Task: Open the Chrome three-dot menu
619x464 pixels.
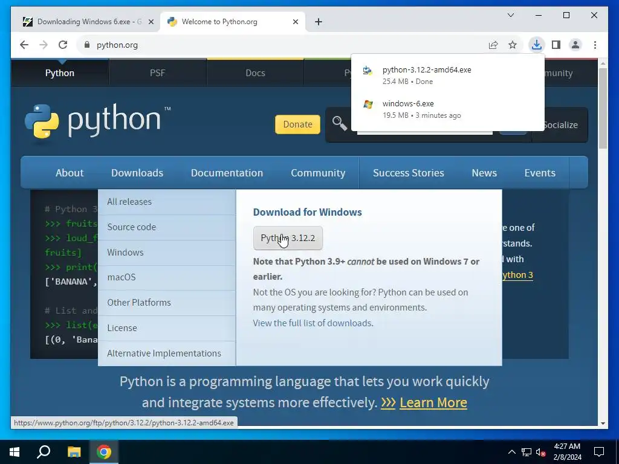Action: click(595, 45)
